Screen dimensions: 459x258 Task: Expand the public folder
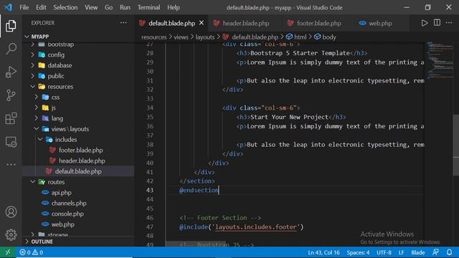pyautogui.click(x=56, y=76)
